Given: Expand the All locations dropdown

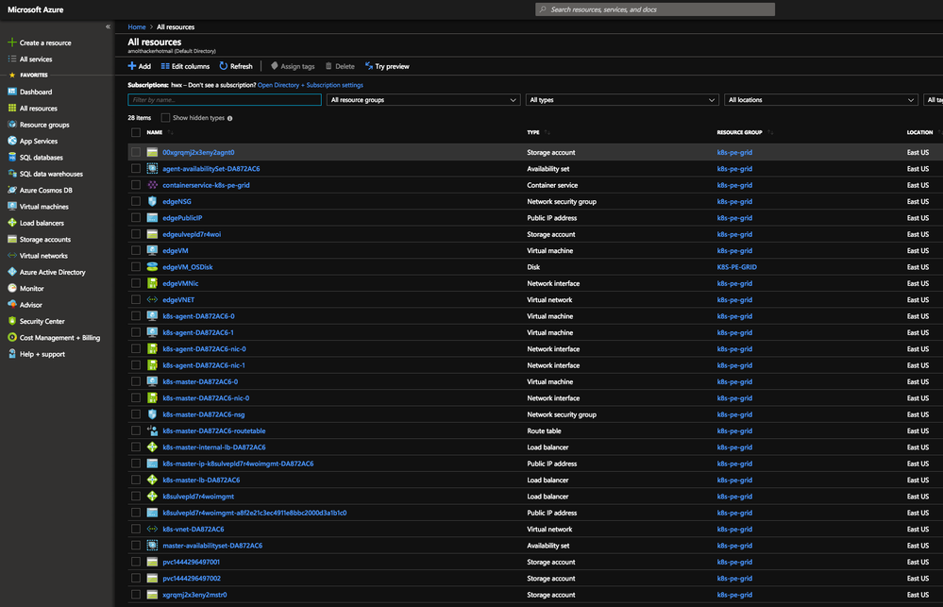Looking at the screenshot, I should [x=820, y=100].
